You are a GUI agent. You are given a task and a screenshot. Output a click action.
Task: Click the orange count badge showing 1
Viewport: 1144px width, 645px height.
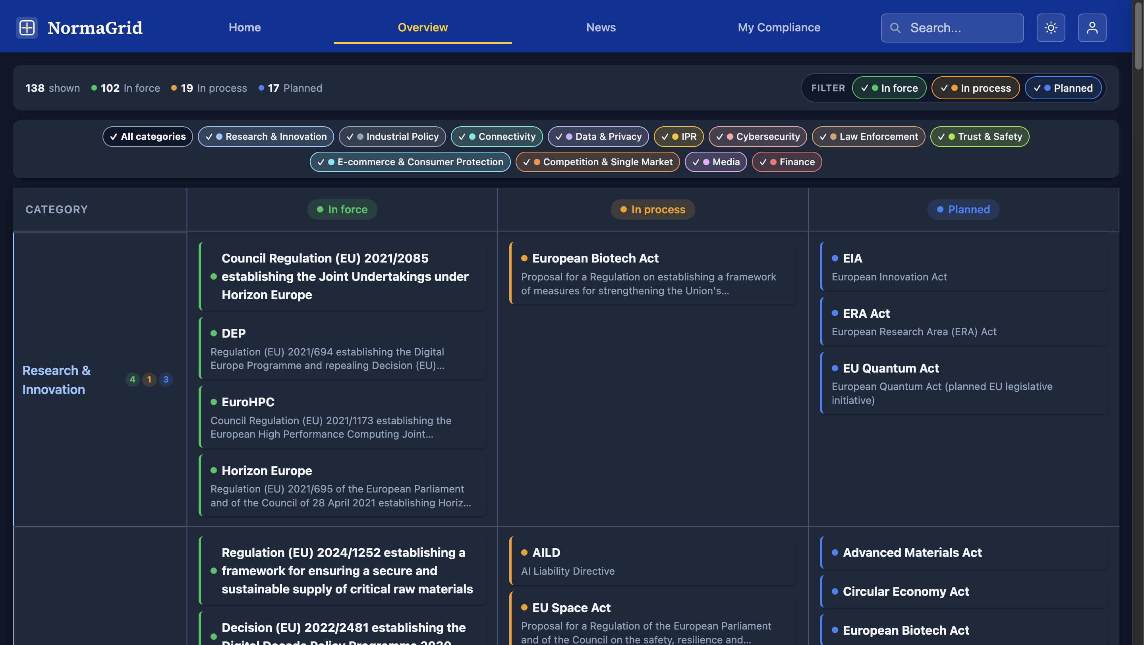[x=149, y=380]
